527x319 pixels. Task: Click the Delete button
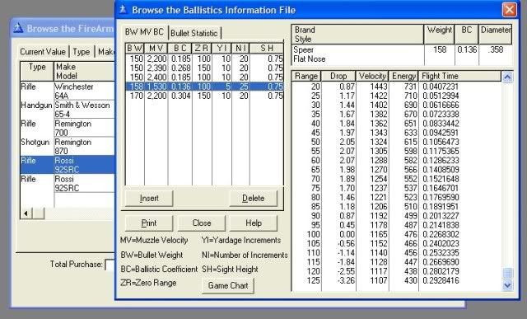[254, 198]
